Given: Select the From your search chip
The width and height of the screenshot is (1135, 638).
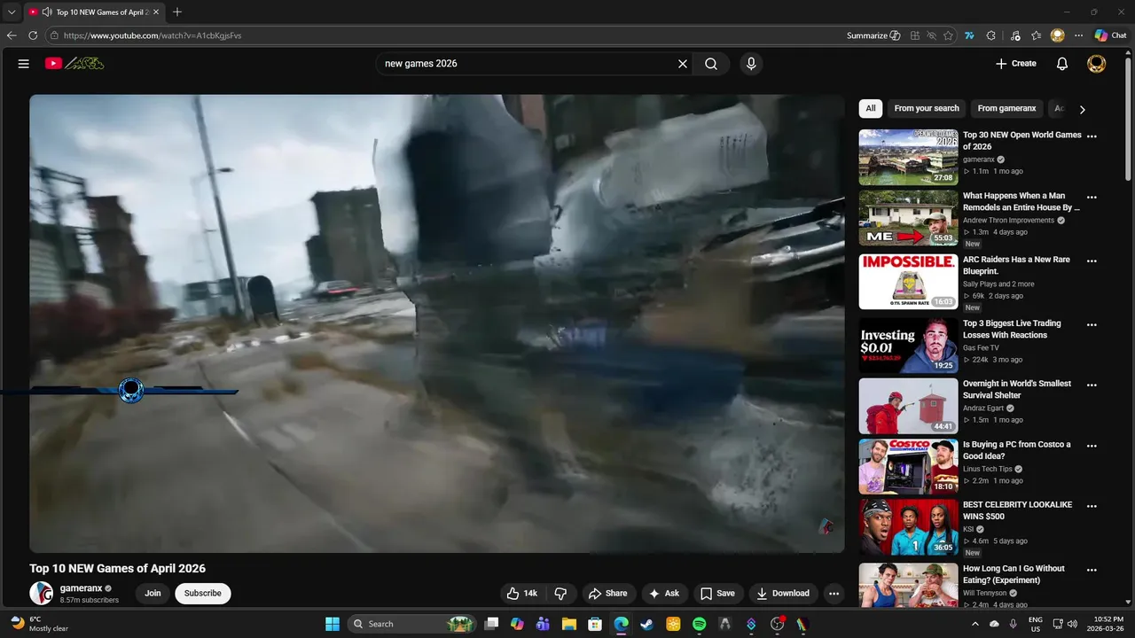Looking at the screenshot, I should (927, 108).
